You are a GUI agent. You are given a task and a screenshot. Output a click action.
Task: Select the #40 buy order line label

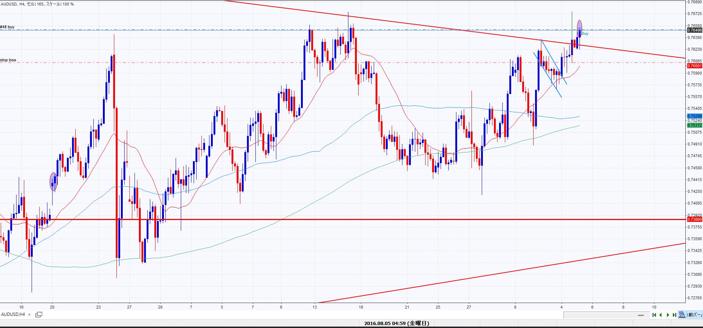(x=7, y=27)
